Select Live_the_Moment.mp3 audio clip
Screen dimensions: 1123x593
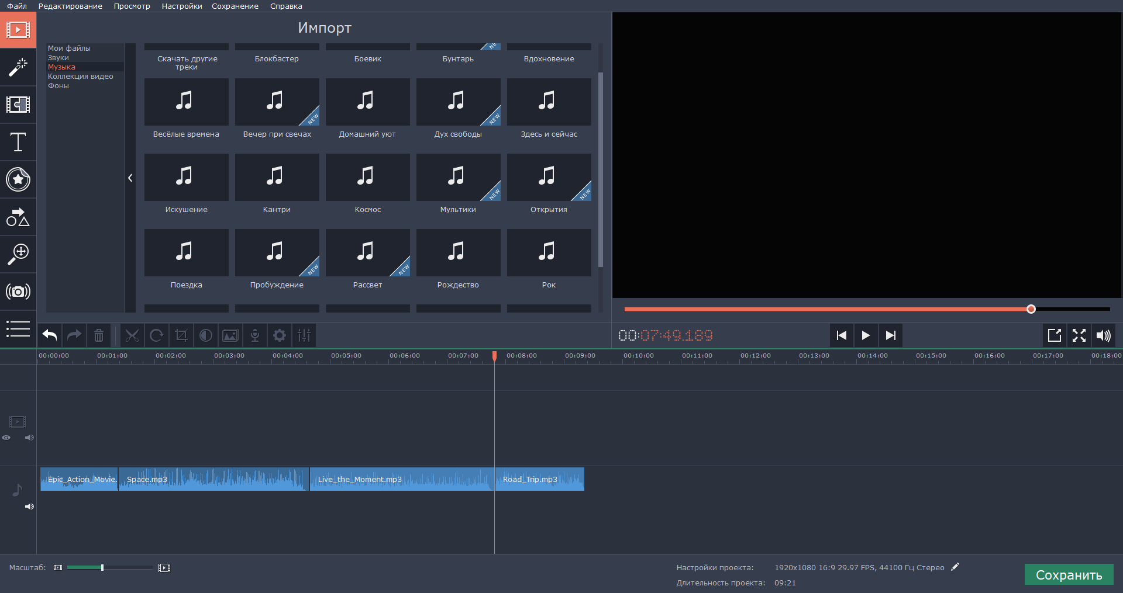[x=402, y=479]
